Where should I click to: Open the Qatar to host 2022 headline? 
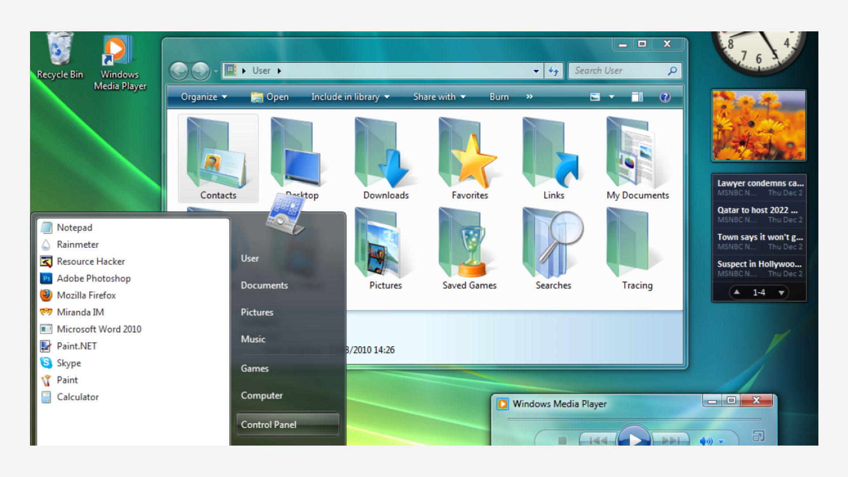(757, 210)
